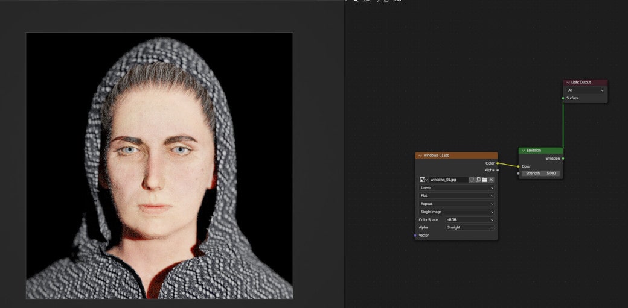Open the Alpha Straight dropdown
This screenshot has height=308, width=628.
pos(470,228)
